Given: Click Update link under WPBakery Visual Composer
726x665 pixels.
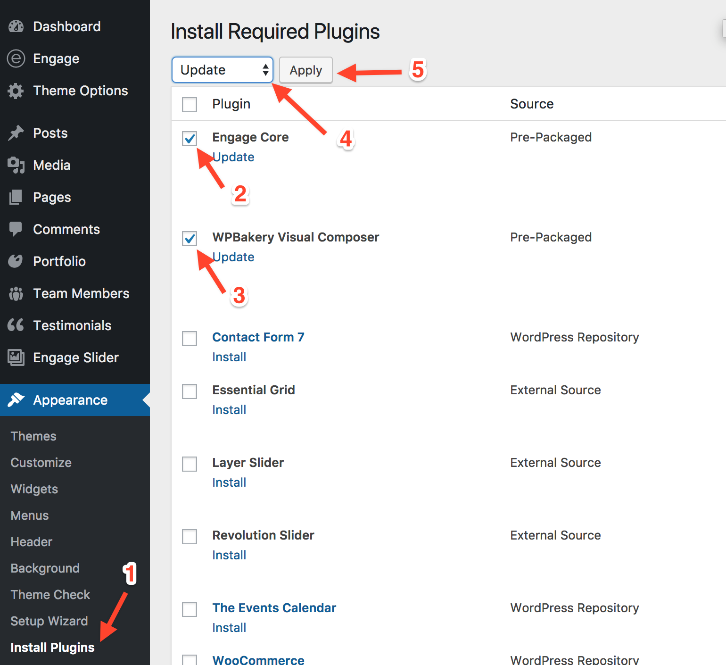Looking at the screenshot, I should 233,257.
